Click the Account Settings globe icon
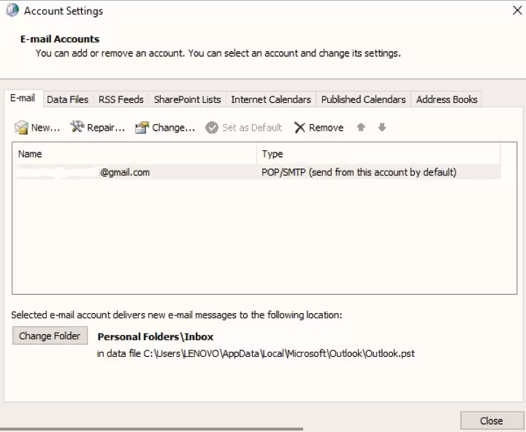This screenshot has height=432, width=526. [x=12, y=11]
